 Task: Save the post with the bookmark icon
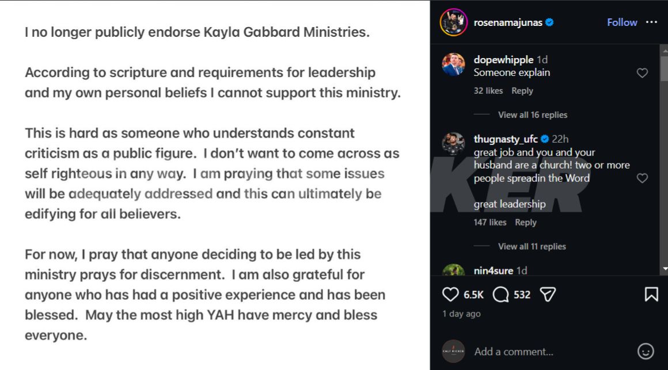(x=651, y=295)
